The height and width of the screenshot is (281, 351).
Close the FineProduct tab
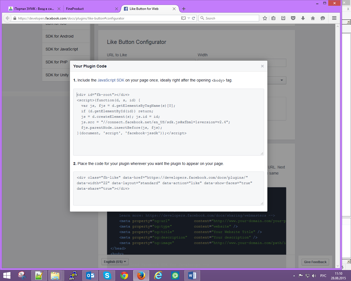pos(117,9)
